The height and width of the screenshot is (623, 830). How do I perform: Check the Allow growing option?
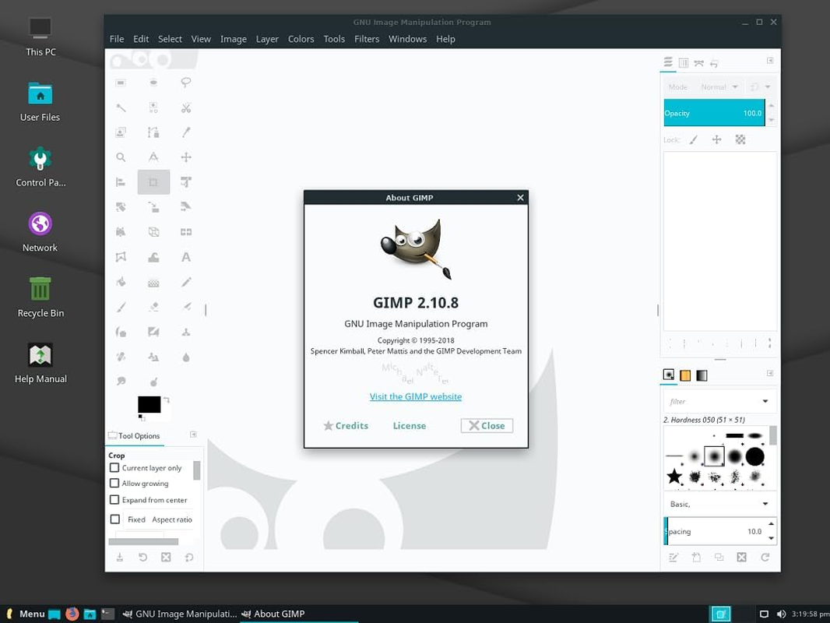tap(114, 483)
